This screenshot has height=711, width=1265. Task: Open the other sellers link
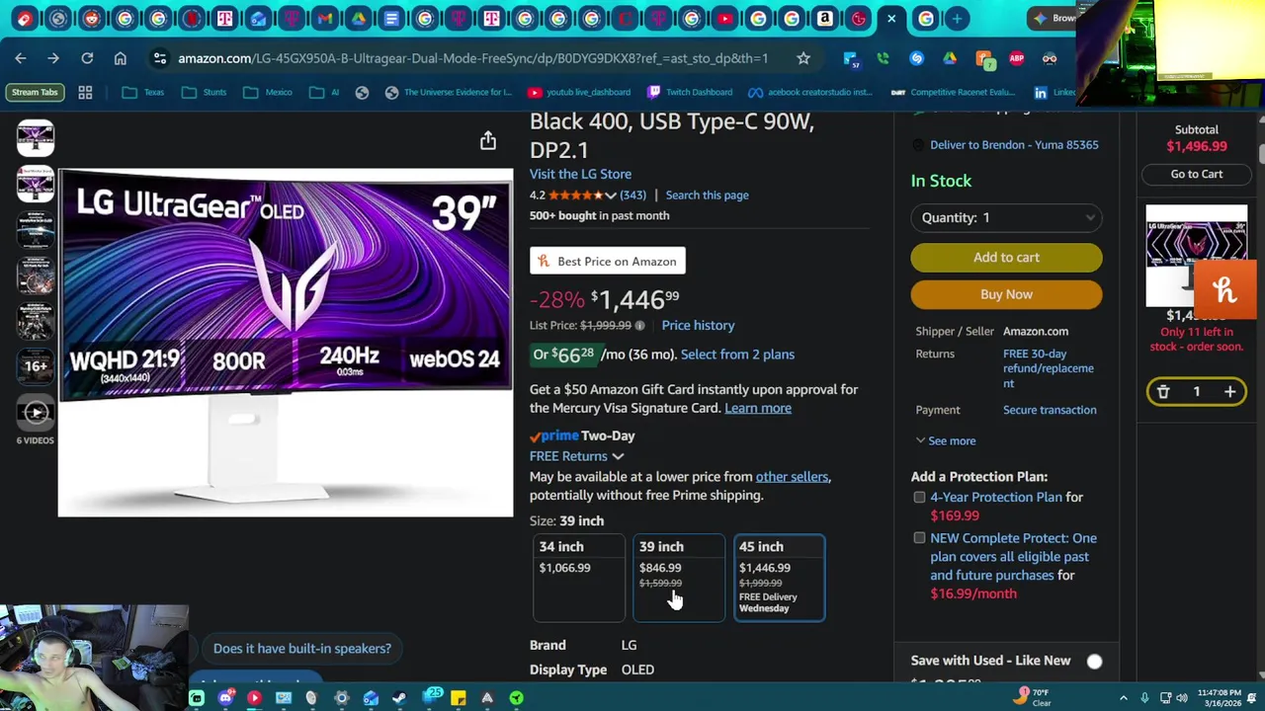[793, 477]
